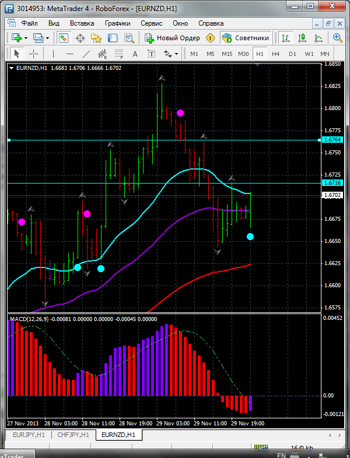Screen dimensions: 350x458
Task: Click MetaTrader app icon in title bar
Action: (x=9, y=9)
